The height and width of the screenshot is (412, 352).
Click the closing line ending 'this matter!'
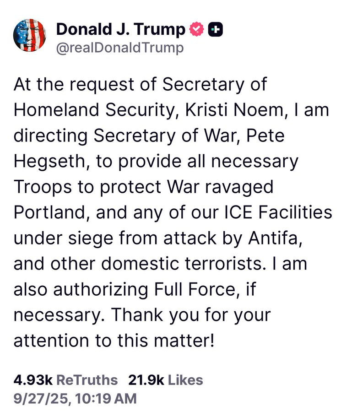[x=114, y=341]
